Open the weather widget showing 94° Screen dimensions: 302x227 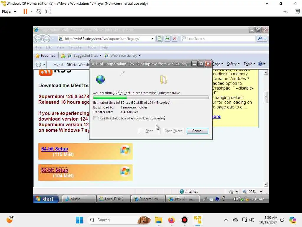tap(10, 219)
